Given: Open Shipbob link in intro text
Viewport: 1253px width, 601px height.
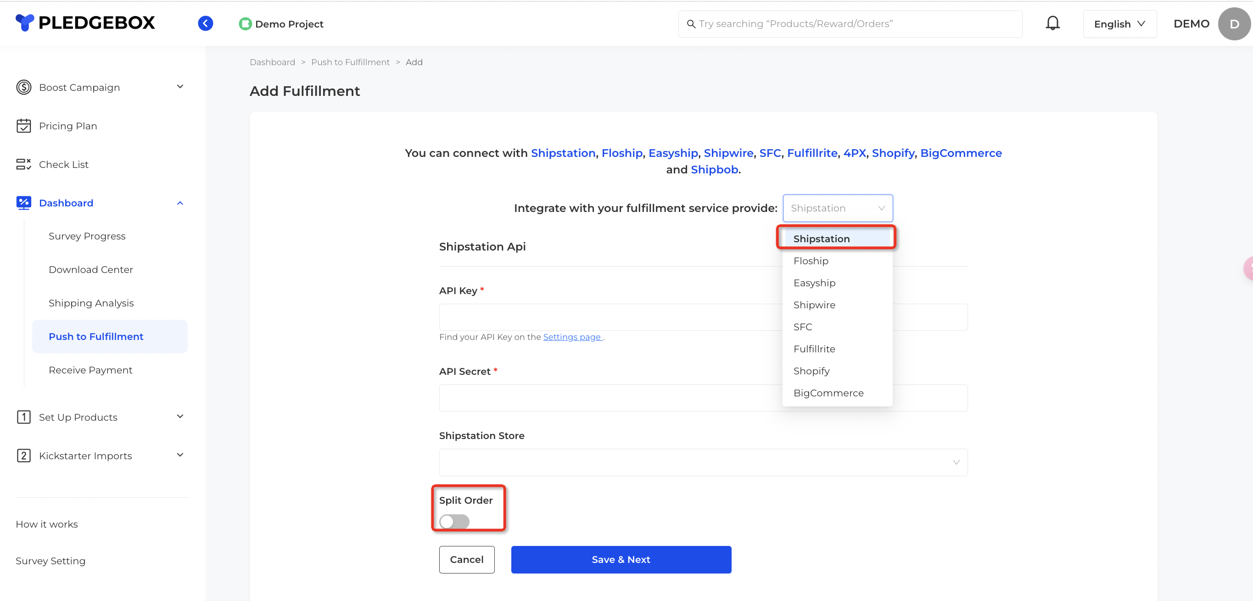Looking at the screenshot, I should tap(714, 170).
